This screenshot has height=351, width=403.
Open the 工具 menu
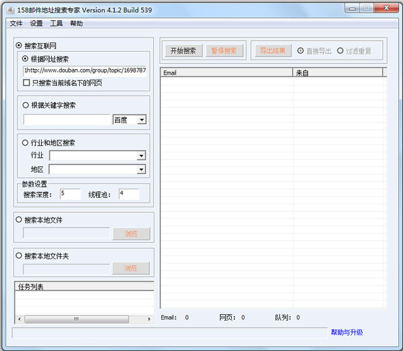[56, 23]
